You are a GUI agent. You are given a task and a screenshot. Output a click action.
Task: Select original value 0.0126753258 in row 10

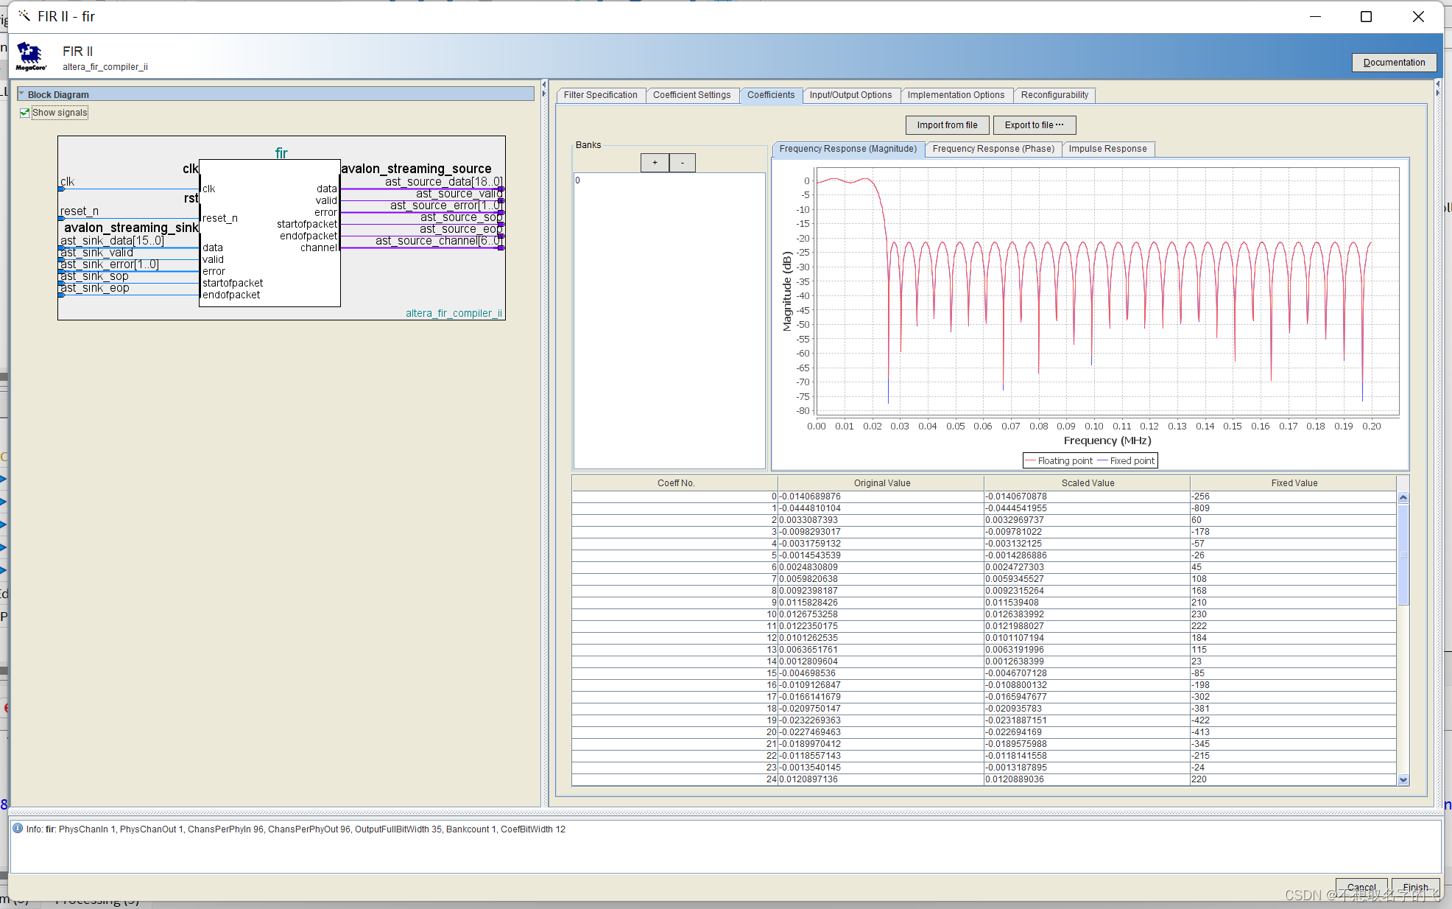click(881, 614)
